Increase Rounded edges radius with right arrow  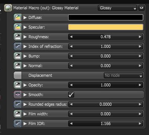coord(140,104)
